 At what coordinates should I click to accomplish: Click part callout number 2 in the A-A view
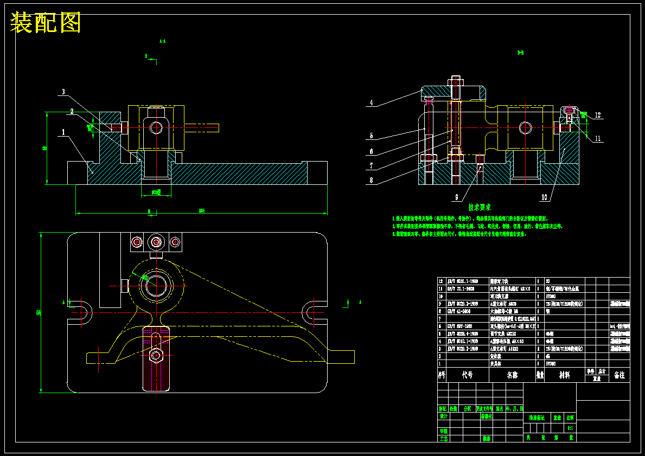[72, 111]
